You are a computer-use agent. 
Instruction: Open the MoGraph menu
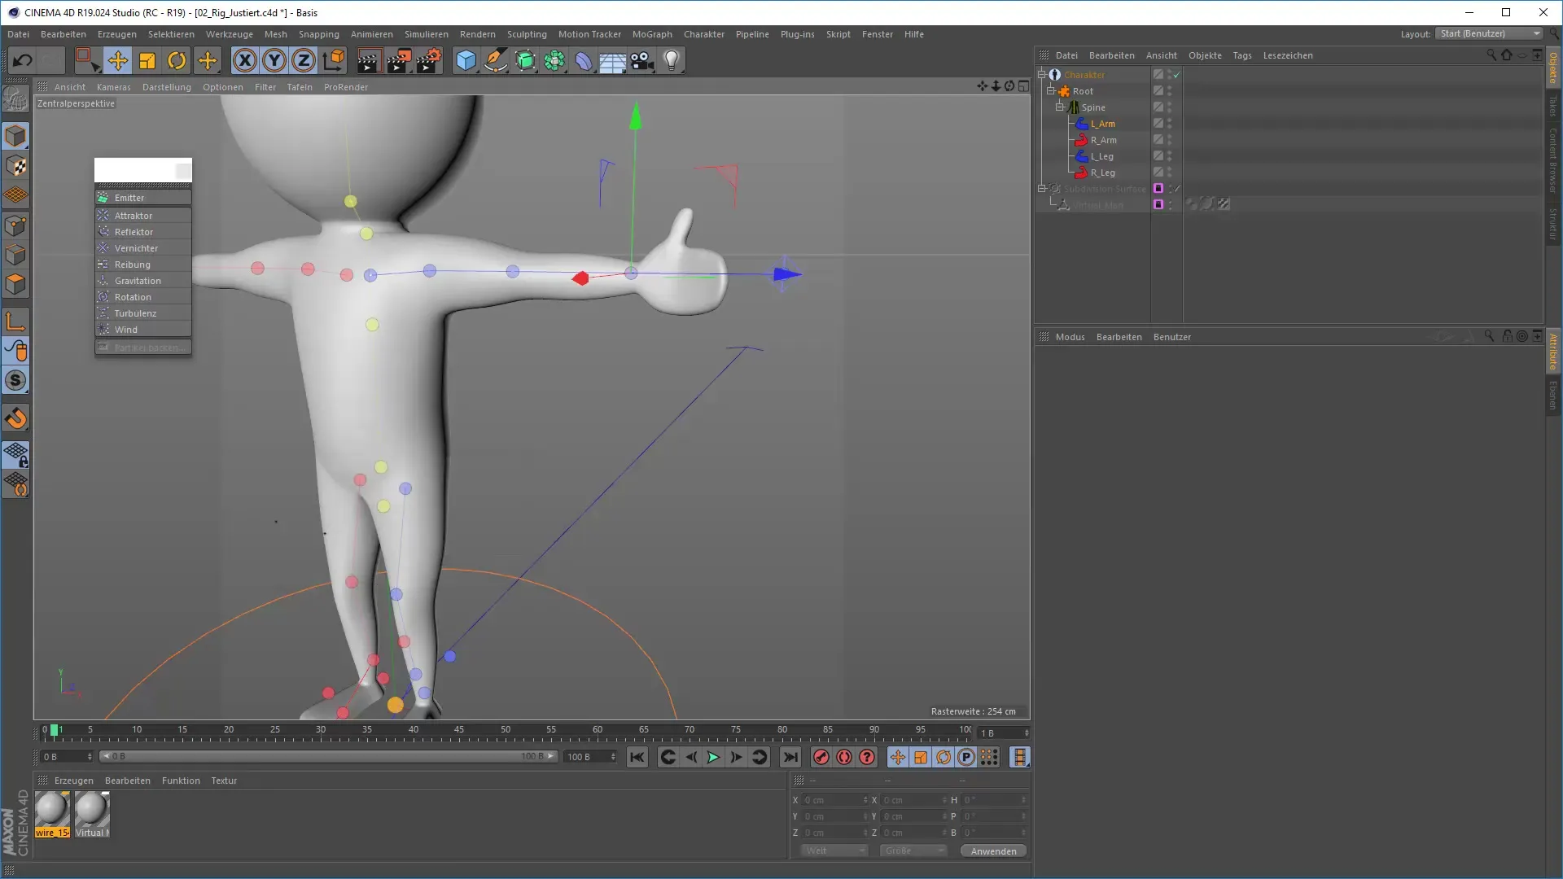tap(652, 34)
